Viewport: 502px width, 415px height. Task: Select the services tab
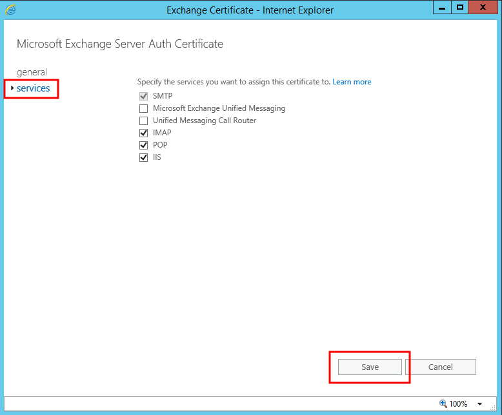pyautogui.click(x=34, y=88)
